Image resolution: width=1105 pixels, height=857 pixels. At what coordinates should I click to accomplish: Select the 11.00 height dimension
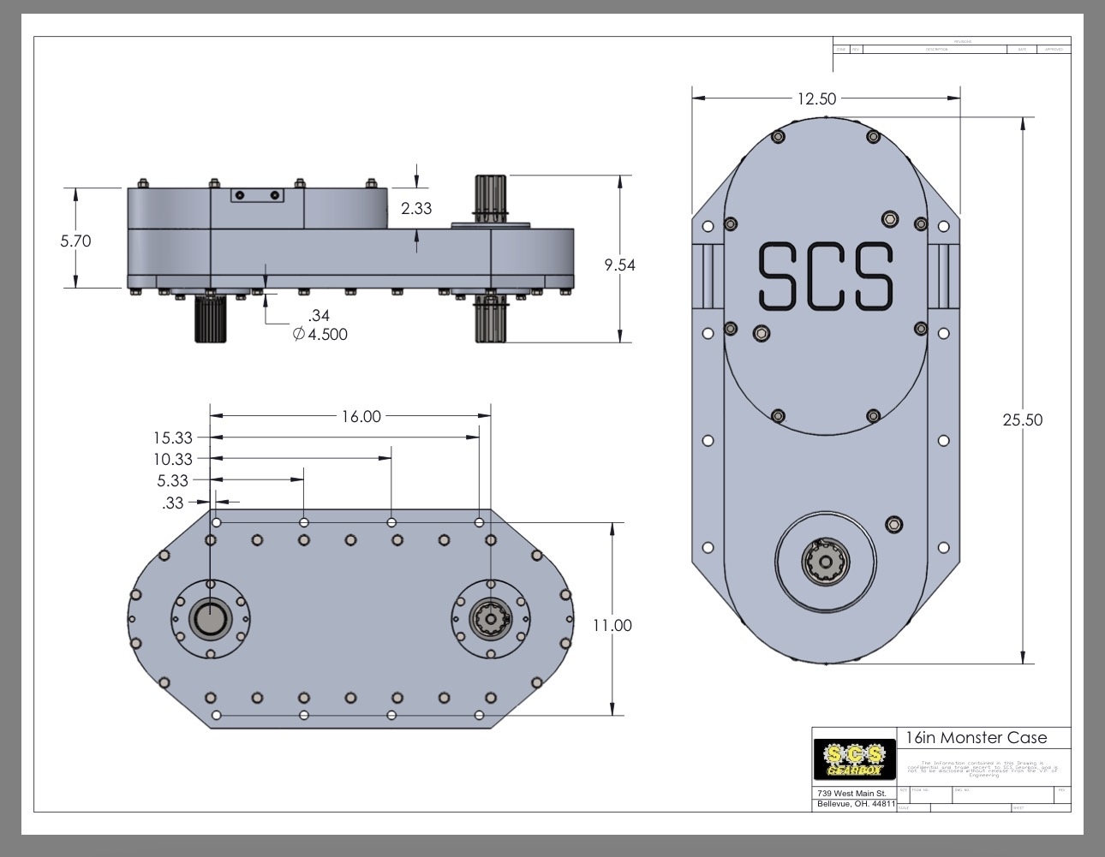(612, 625)
